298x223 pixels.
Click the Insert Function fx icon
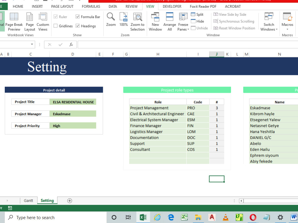[x=71, y=45]
